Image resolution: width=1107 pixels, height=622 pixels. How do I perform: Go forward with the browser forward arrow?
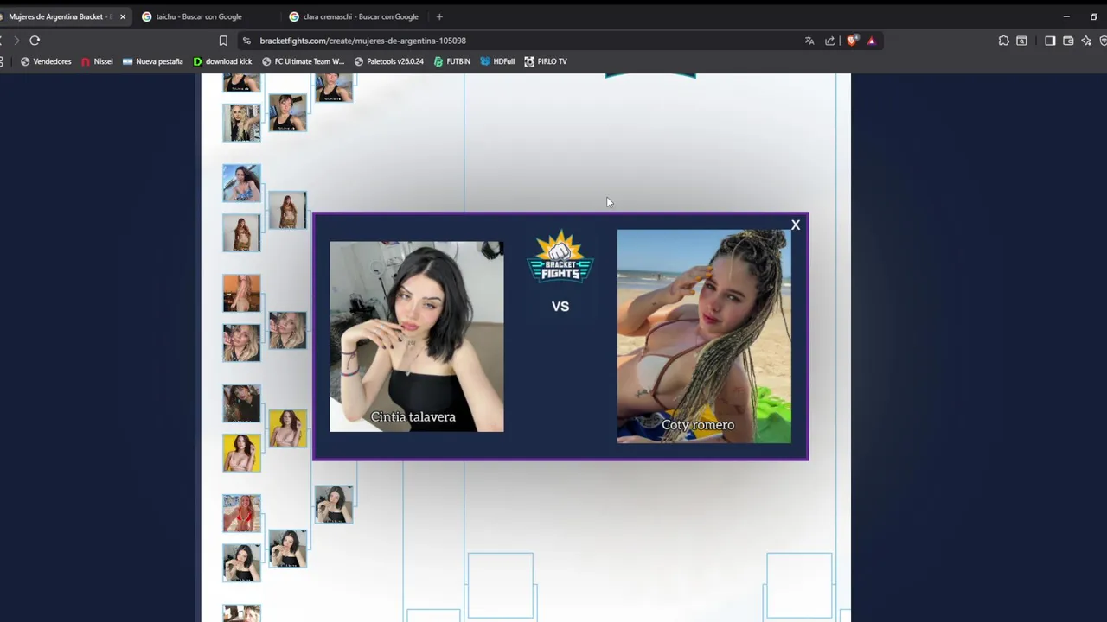pyautogui.click(x=16, y=41)
